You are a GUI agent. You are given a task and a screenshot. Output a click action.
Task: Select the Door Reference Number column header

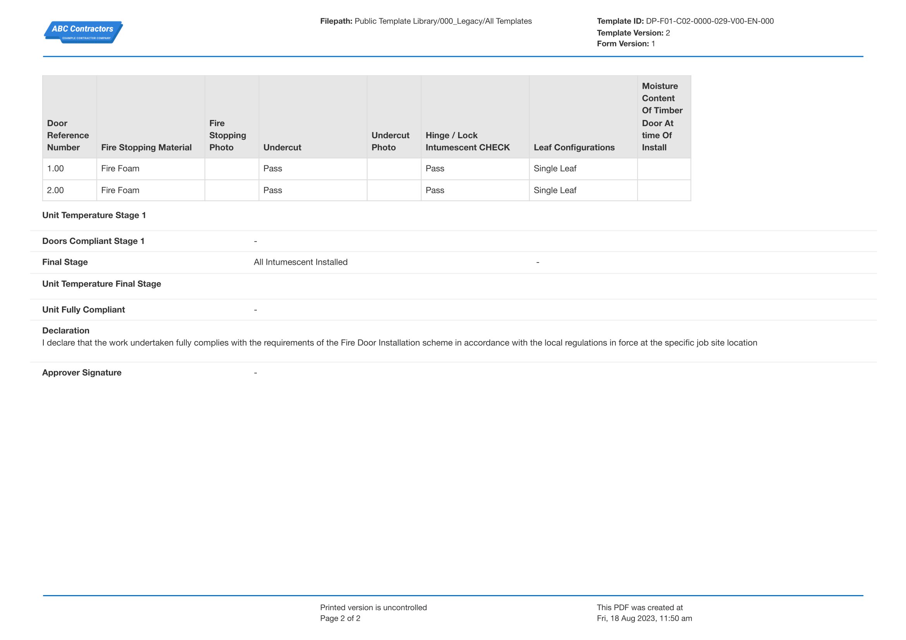pyautogui.click(x=68, y=135)
